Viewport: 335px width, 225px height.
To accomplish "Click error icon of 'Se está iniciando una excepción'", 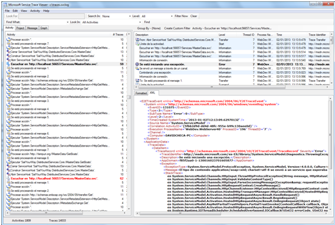I will coord(137,64).
